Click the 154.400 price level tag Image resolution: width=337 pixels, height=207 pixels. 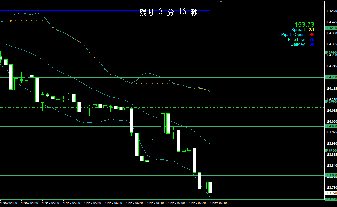click(x=331, y=28)
